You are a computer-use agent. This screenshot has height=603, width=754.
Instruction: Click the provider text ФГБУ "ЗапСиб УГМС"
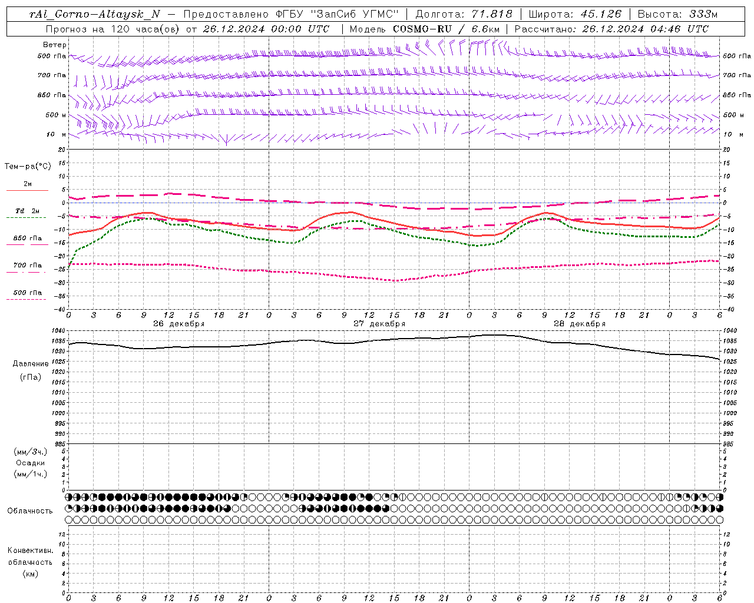tap(337, 14)
